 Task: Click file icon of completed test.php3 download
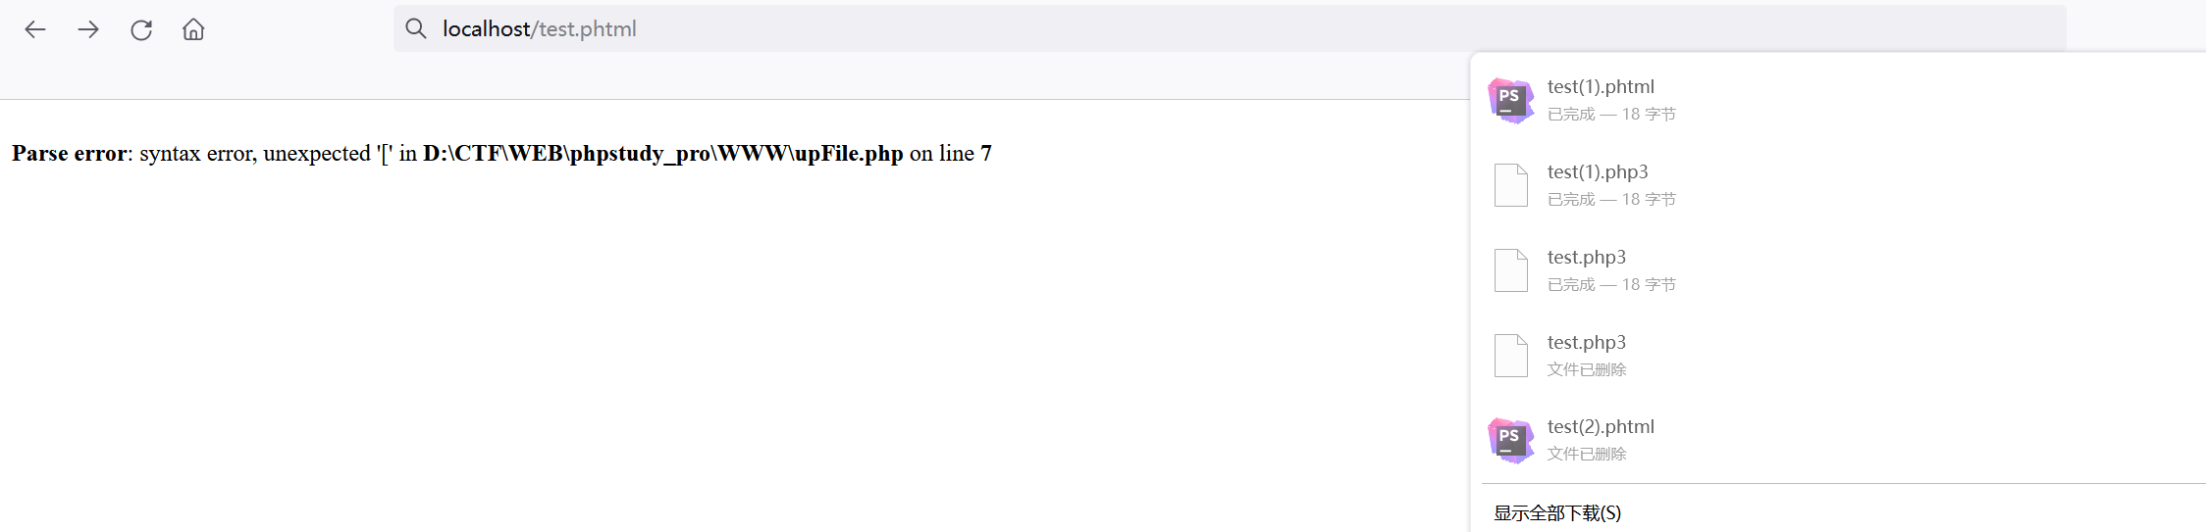pyautogui.click(x=1511, y=270)
